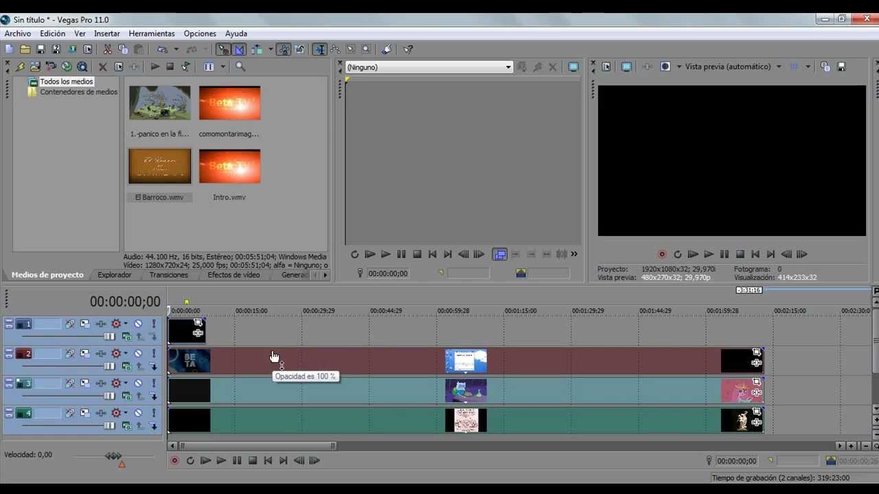The height and width of the screenshot is (494, 879).
Task: Click the Import media icon in Project Media
Action: pos(35,67)
